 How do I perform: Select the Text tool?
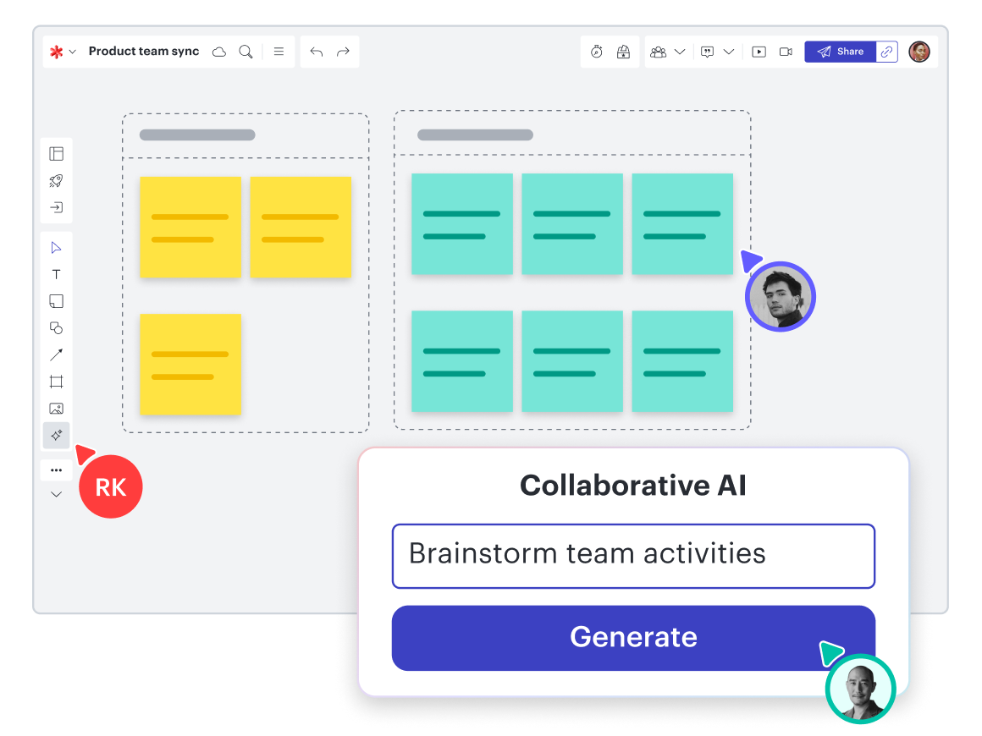pos(56,275)
